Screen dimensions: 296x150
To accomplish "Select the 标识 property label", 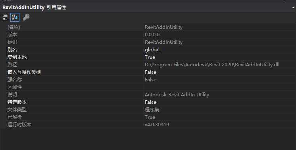I will click(x=12, y=42).
